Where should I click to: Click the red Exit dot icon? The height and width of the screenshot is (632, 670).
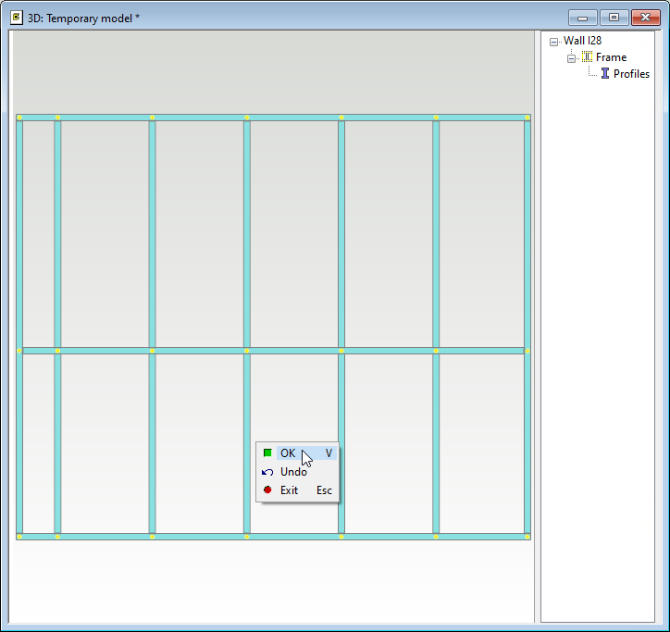point(267,490)
